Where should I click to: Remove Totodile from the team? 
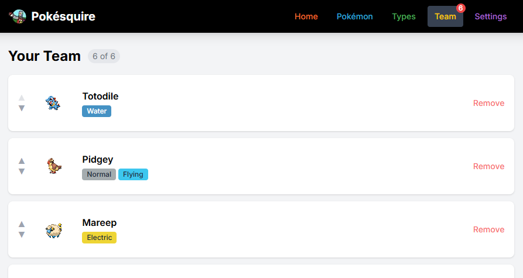tap(488, 103)
